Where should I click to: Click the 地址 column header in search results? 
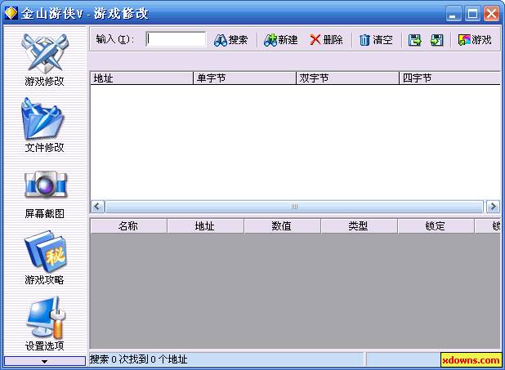[141, 78]
